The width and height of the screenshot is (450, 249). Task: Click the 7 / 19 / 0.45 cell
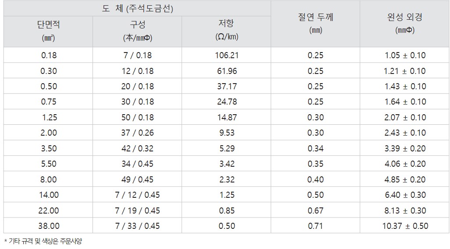coord(137,210)
